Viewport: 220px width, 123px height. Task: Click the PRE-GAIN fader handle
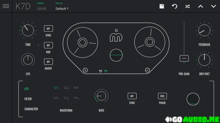(x=184, y=58)
